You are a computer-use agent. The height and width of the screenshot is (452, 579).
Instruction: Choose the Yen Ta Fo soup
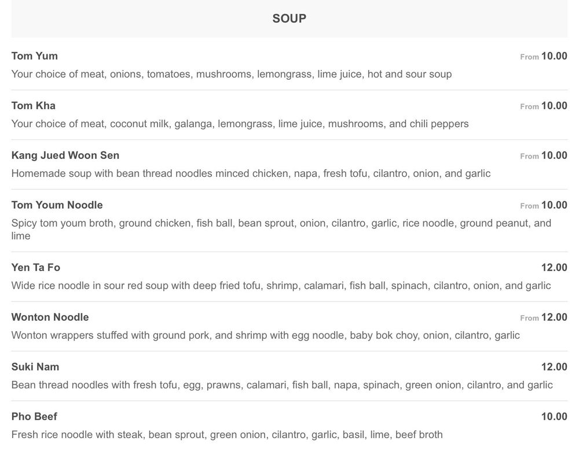point(36,268)
